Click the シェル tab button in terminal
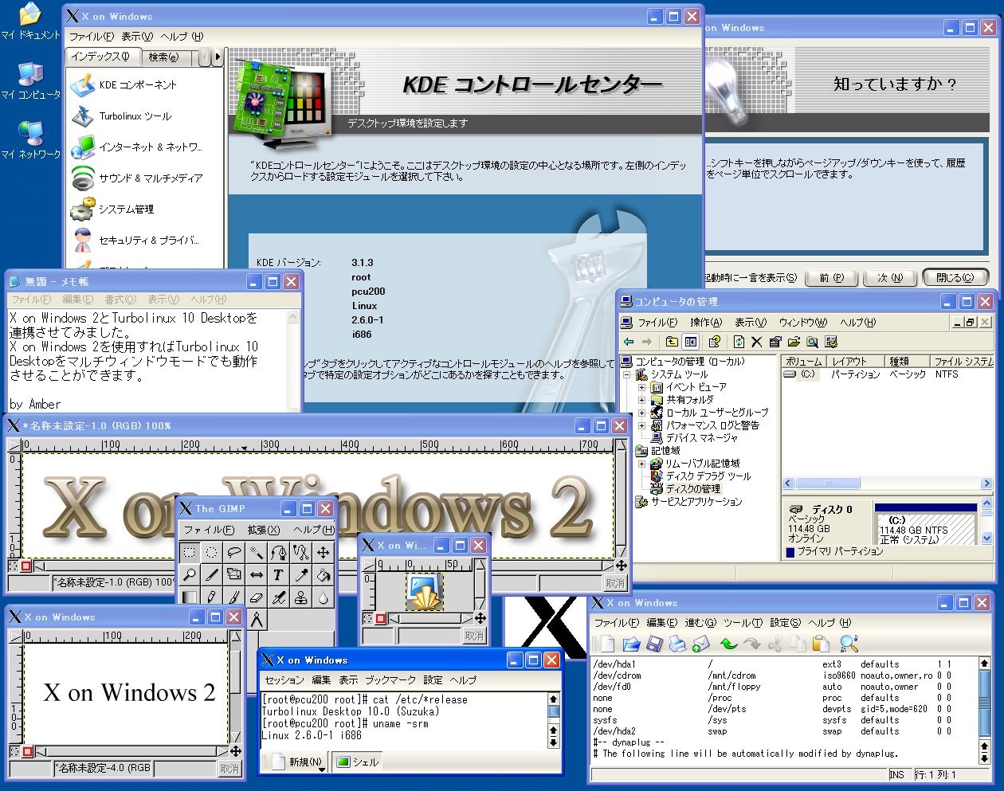 point(358,762)
